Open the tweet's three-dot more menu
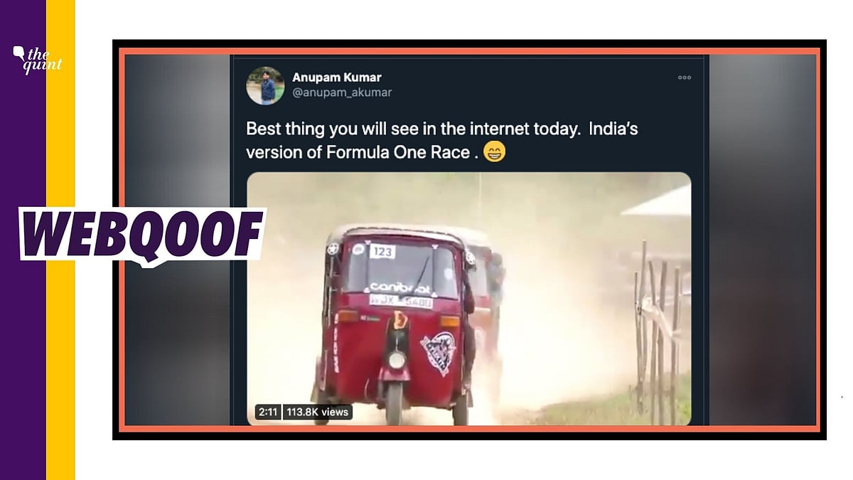The width and height of the screenshot is (853, 480). [x=684, y=78]
